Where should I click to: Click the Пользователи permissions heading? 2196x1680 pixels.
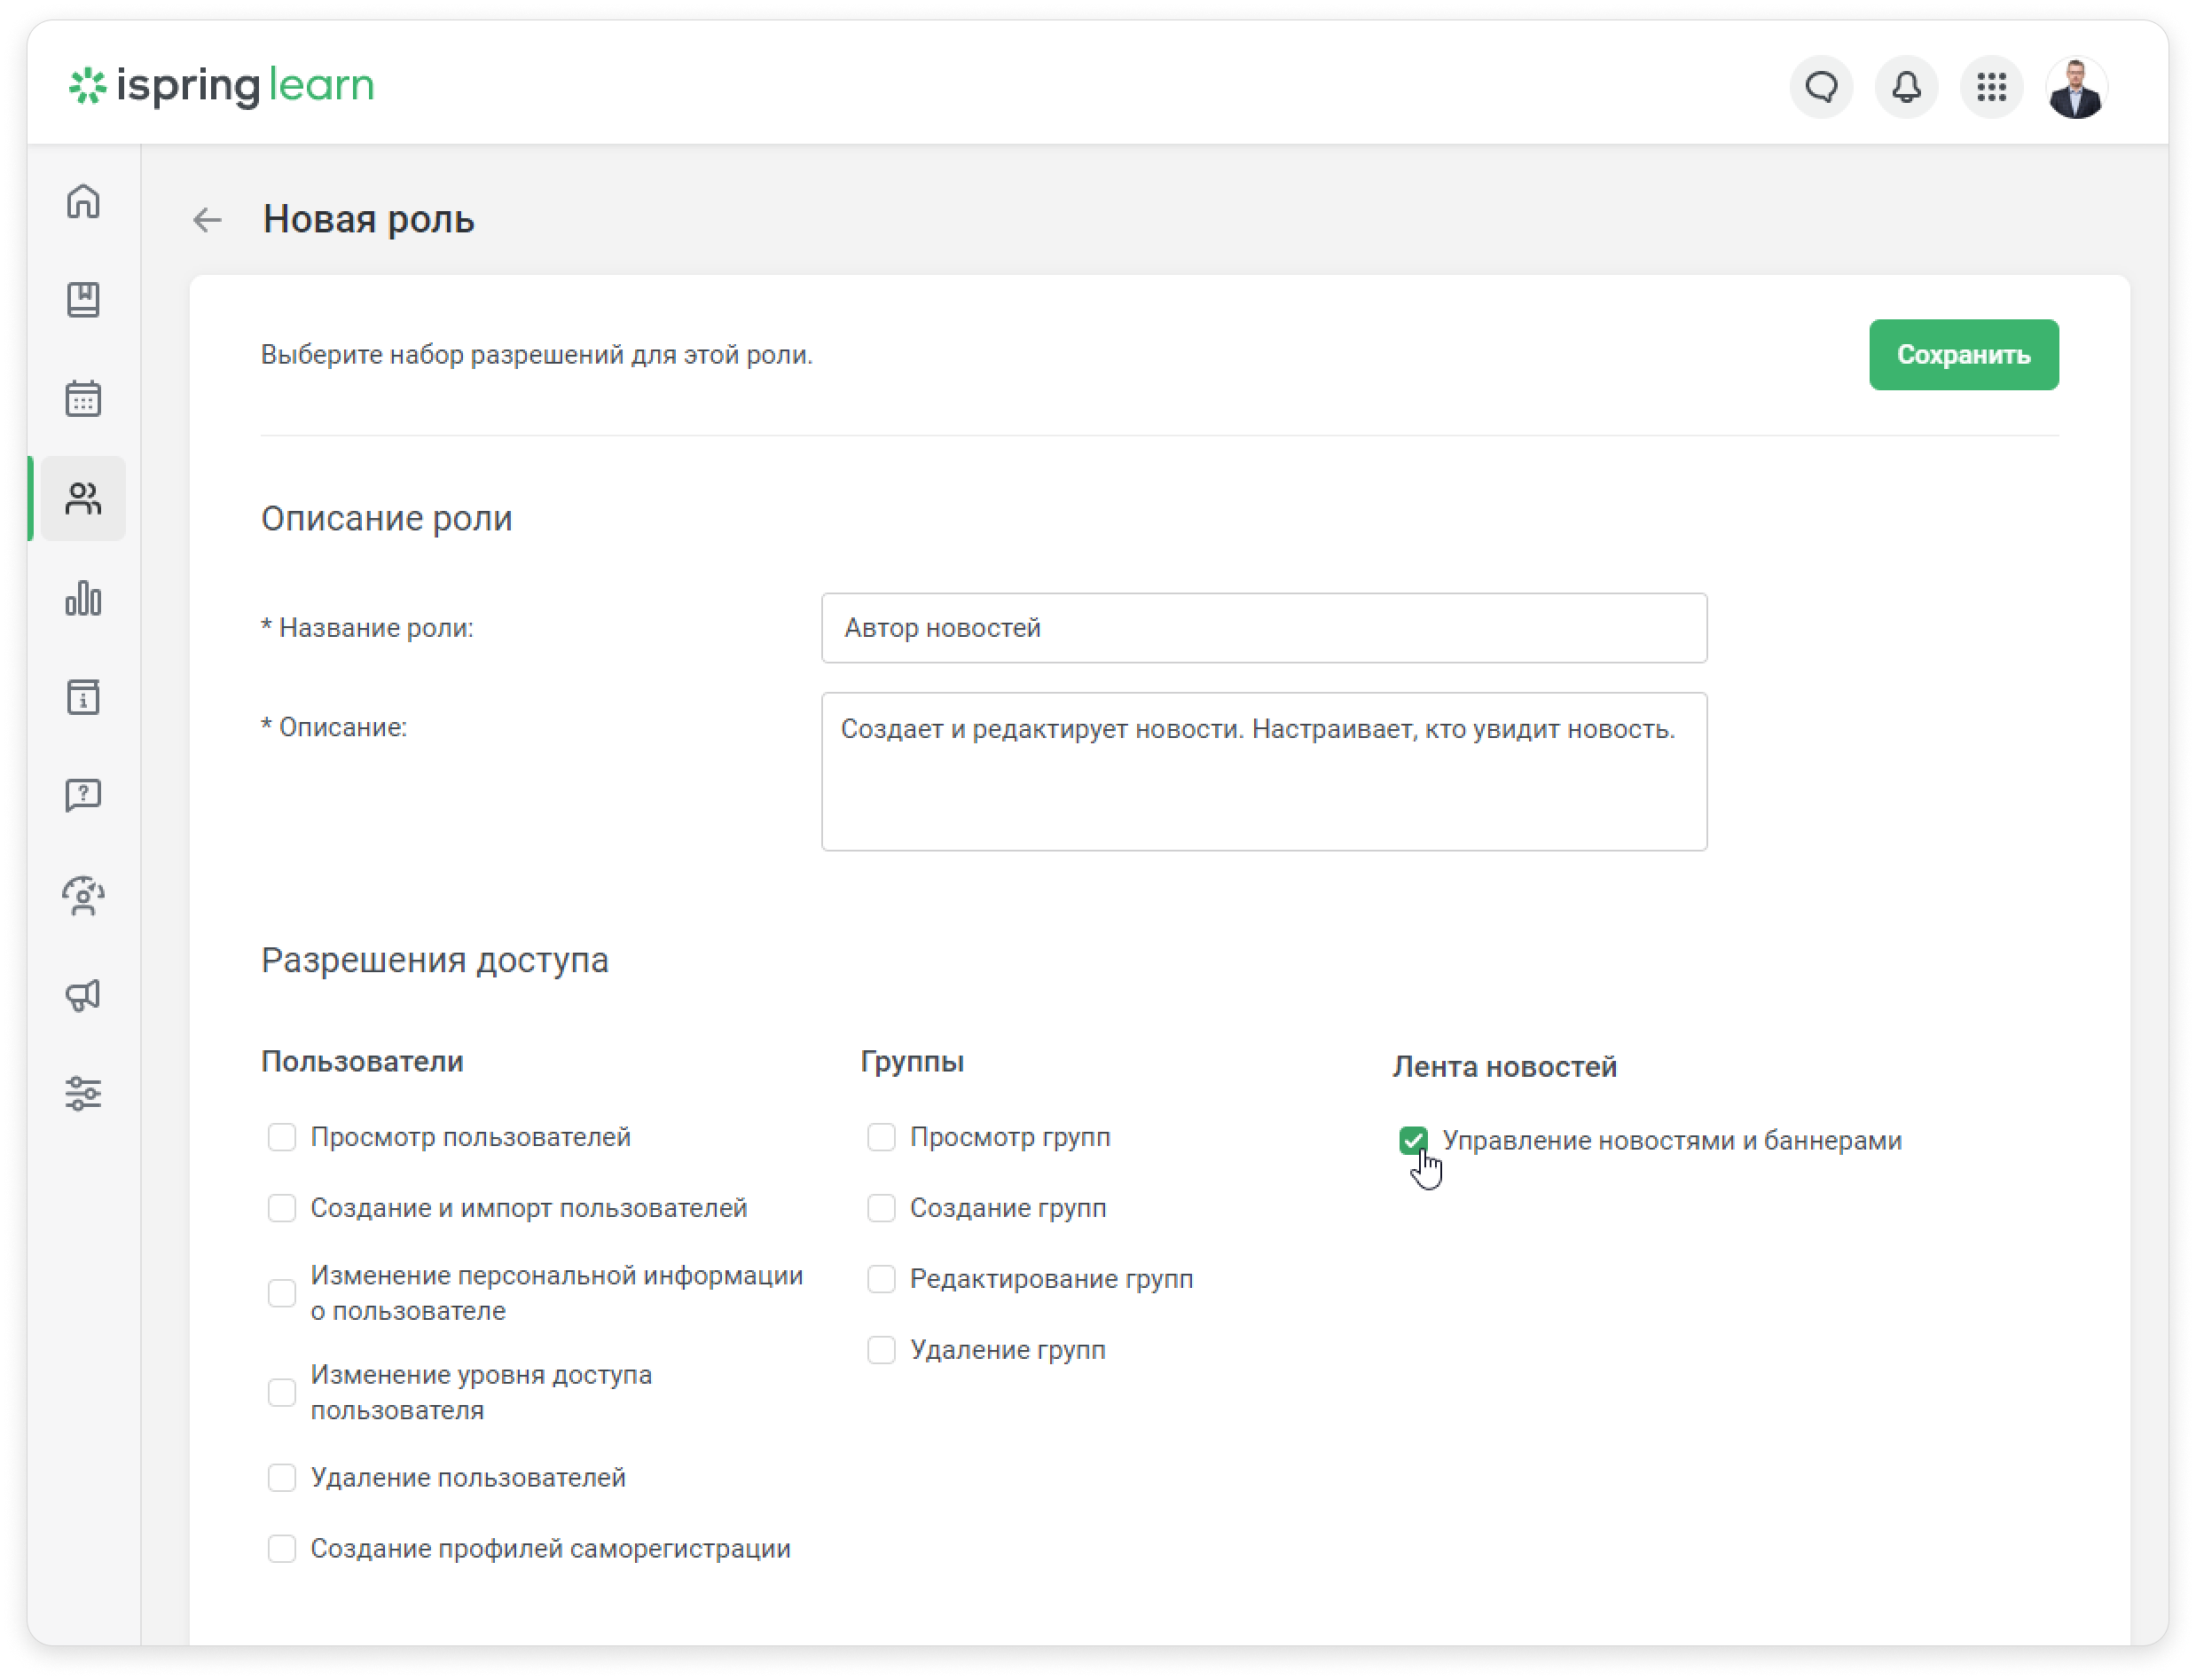pyautogui.click(x=362, y=1061)
